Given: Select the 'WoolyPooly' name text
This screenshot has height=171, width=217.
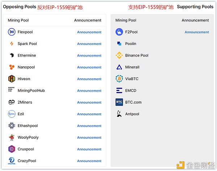Looking at the screenshot, I should 28,137.
